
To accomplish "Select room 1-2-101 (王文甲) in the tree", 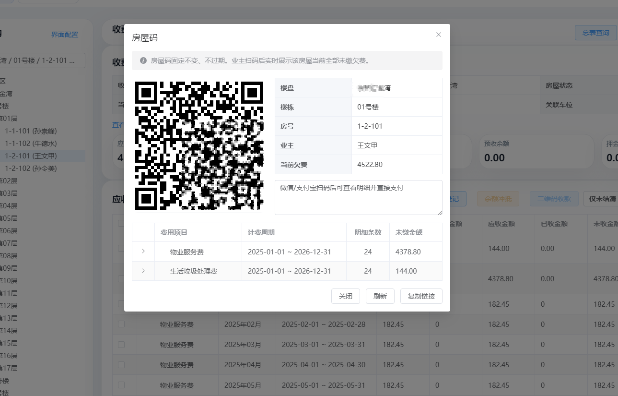I will coord(31,156).
